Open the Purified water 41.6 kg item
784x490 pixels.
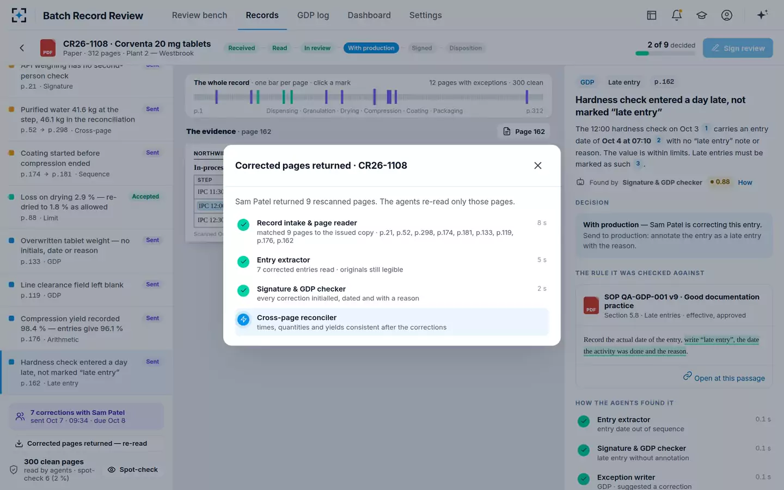point(87,120)
